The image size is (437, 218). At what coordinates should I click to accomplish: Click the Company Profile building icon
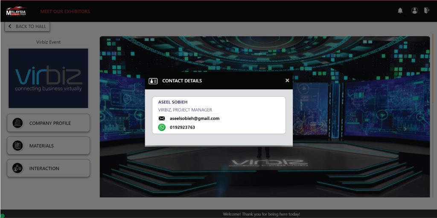pos(18,123)
